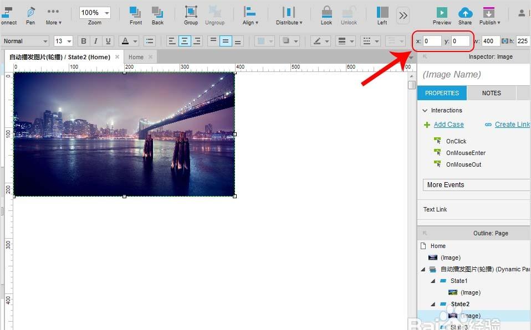The image size is (531, 330).
Task: Switch to the Home page tab
Action: 136,57
